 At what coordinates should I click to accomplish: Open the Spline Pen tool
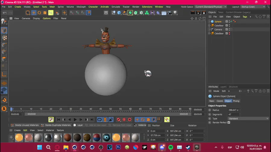point(125,13)
